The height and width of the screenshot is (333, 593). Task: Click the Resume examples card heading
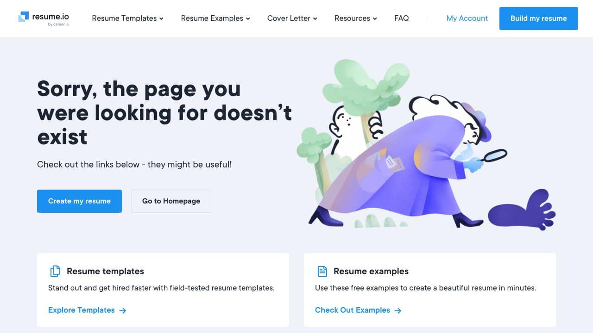point(371,271)
